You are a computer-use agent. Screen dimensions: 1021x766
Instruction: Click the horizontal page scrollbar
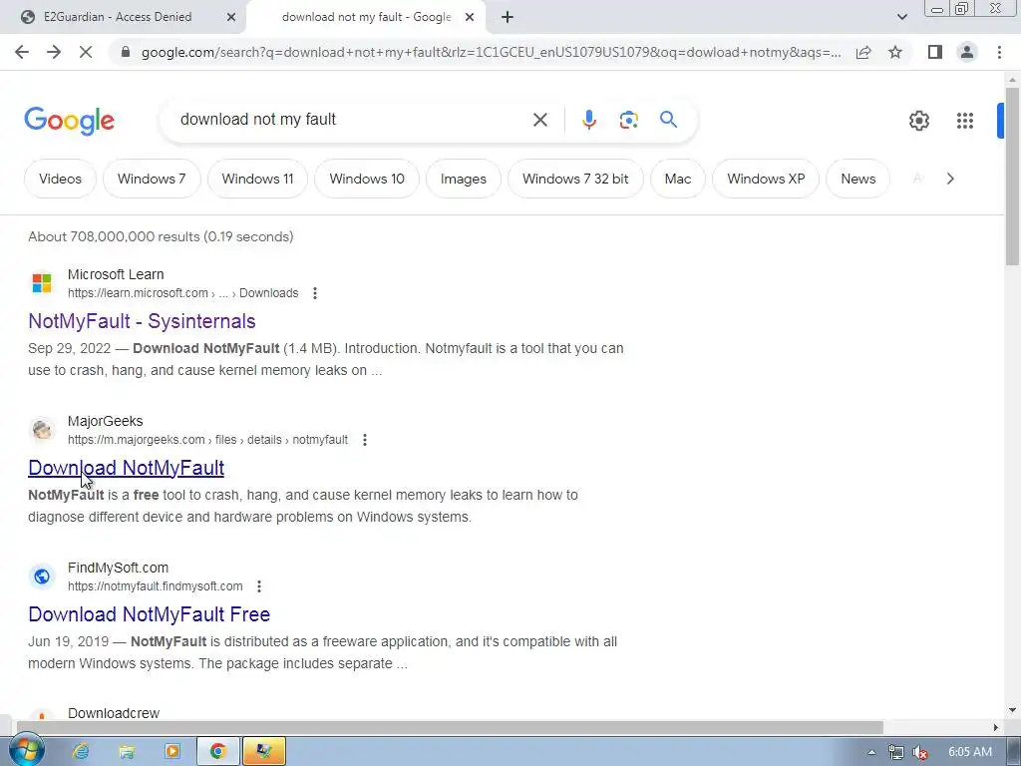(450, 727)
